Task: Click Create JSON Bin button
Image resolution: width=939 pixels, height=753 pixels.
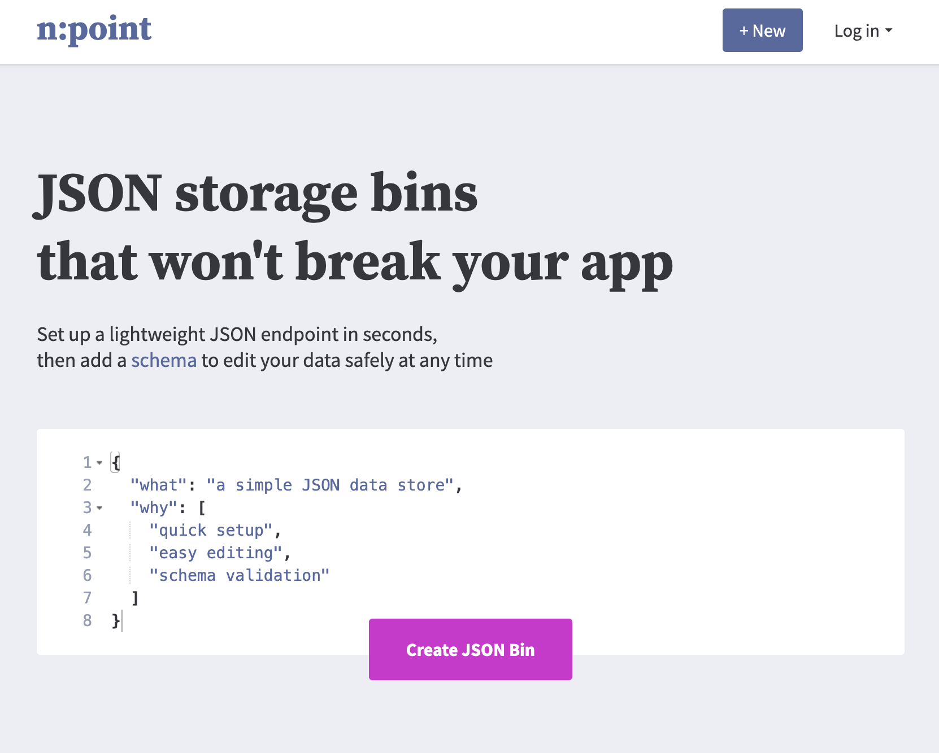Action: pos(470,649)
